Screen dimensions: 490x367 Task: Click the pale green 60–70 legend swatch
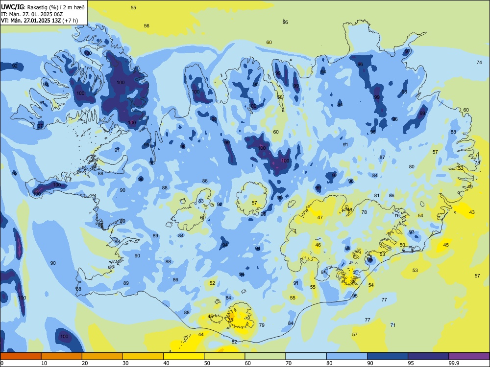point(265,356)
